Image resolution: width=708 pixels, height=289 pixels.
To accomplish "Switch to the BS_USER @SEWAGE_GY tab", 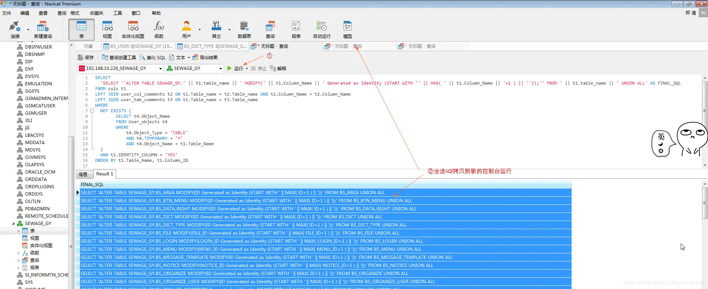I will point(138,46).
